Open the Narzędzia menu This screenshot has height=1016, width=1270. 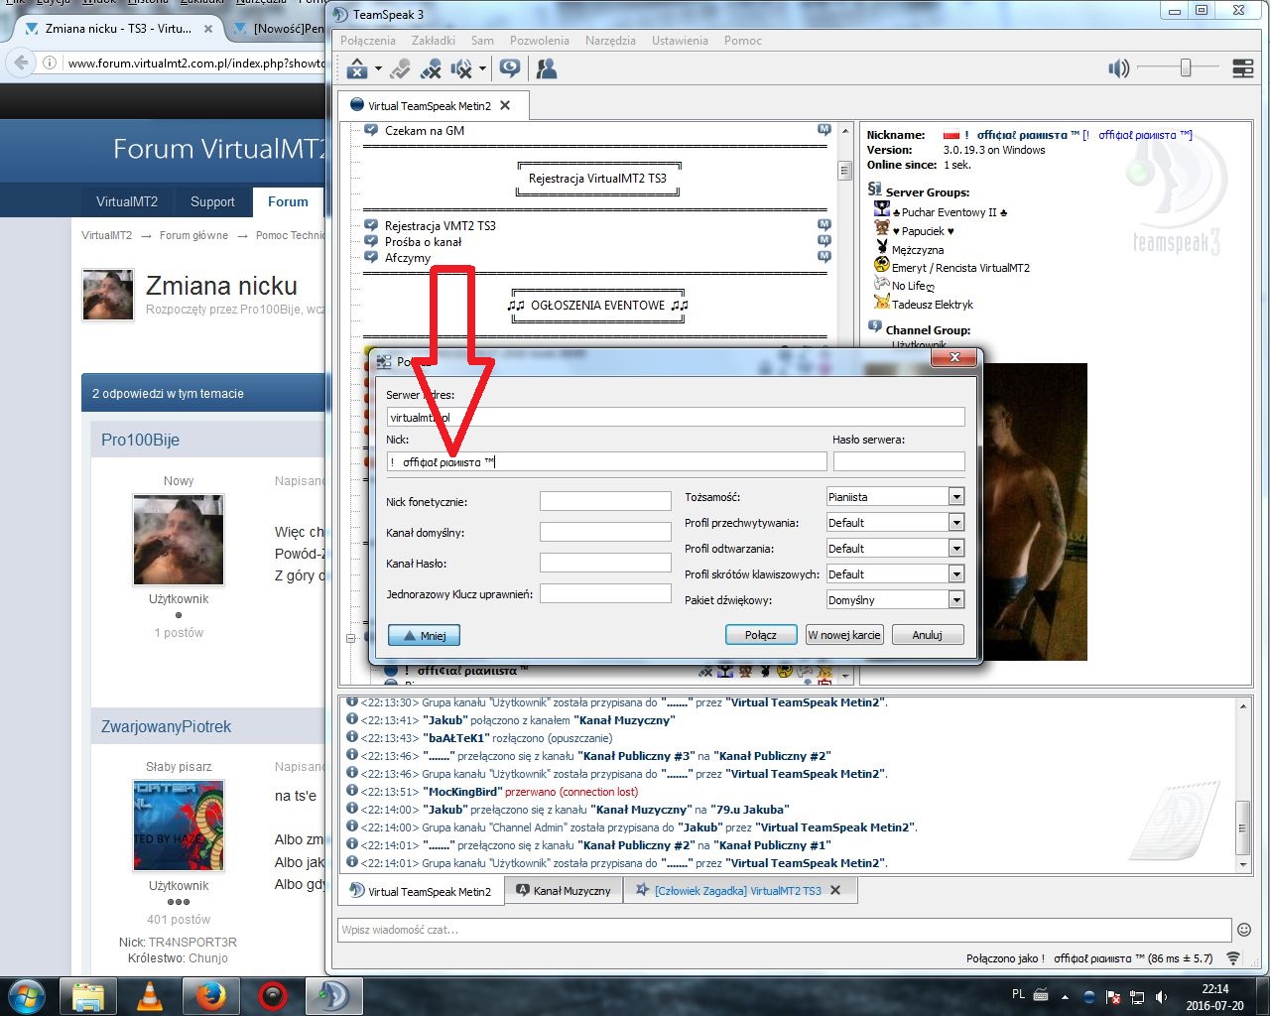click(610, 41)
